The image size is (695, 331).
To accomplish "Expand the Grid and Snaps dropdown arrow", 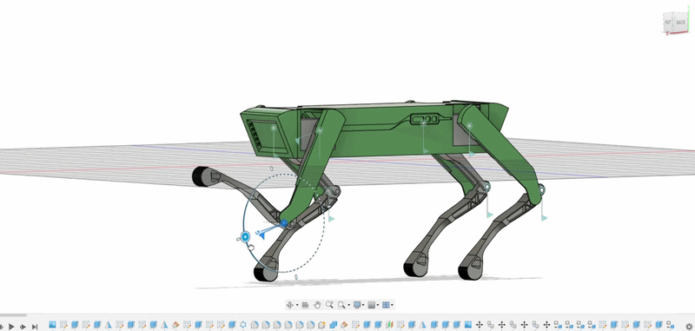I will coord(378,305).
